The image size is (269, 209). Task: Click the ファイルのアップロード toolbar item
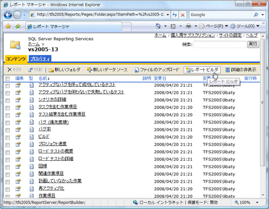(x=157, y=70)
